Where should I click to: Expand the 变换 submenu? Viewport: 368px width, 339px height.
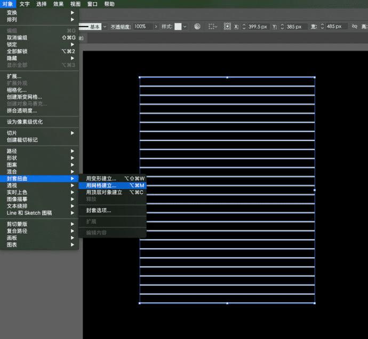tap(12, 12)
